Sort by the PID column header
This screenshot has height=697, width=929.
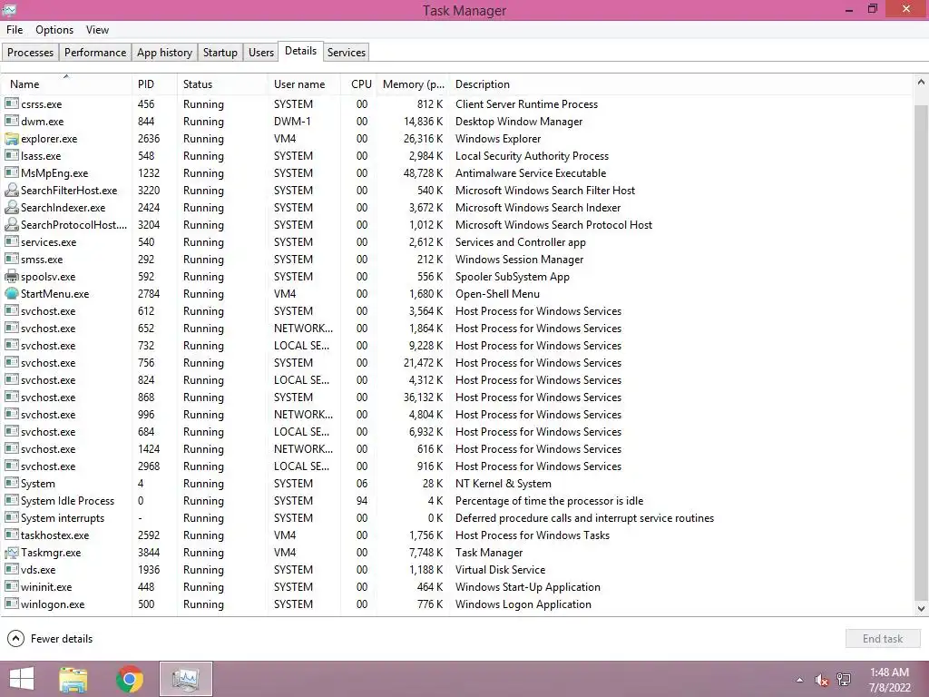point(154,84)
